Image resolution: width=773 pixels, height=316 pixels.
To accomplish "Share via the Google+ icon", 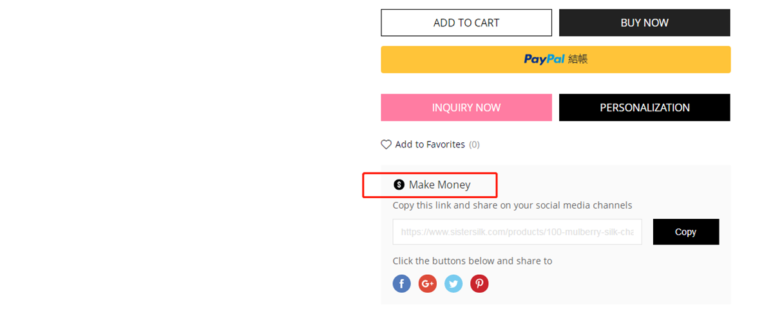I will [428, 283].
